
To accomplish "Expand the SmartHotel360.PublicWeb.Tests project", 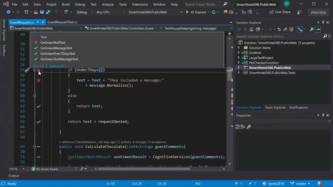I will point(239,73).
